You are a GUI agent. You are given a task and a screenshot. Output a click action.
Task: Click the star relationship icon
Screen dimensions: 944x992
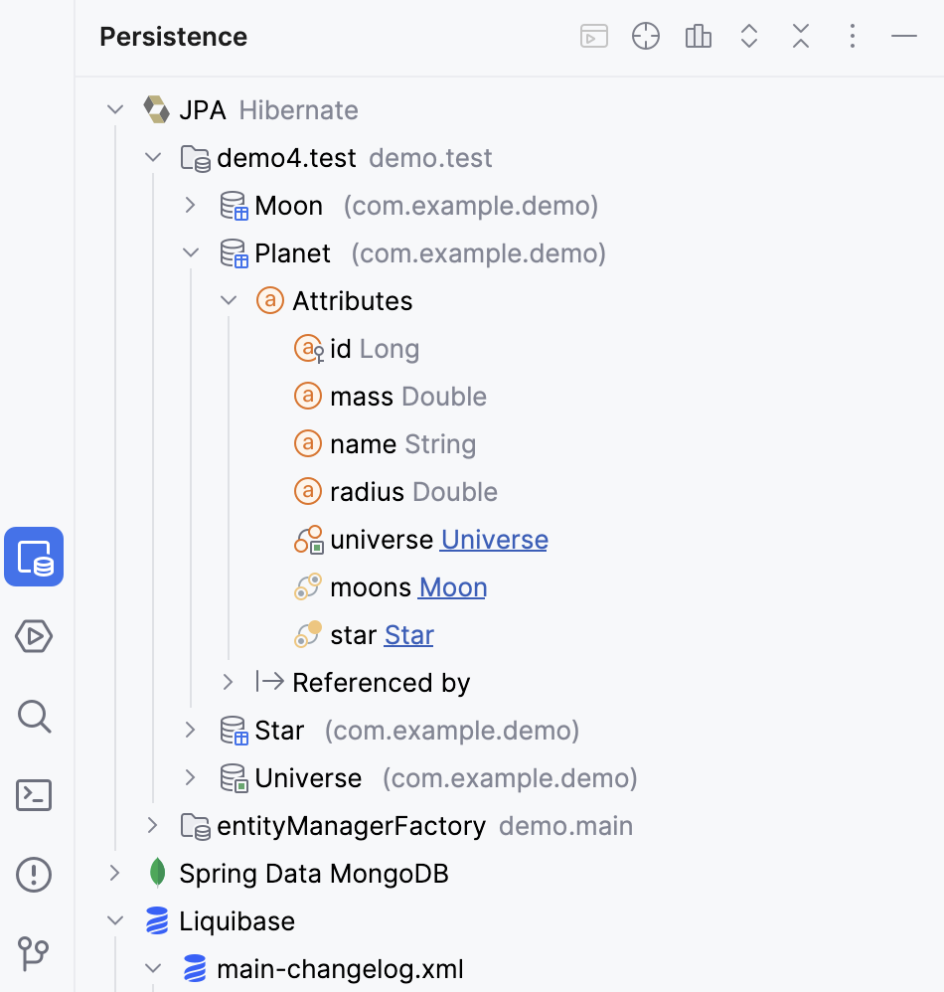pos(308,634)
